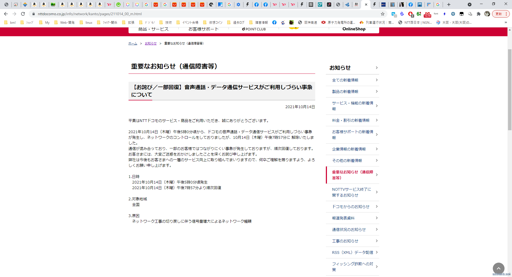View site security lock information
This screenshot has width=512, height=277.
(x=33, y=14)
